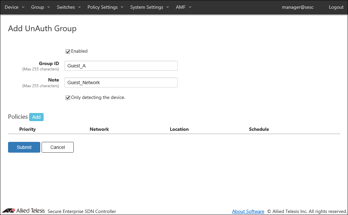Expand the AMF menu
The height and width of the screenshot is (215, 348).
183,7
